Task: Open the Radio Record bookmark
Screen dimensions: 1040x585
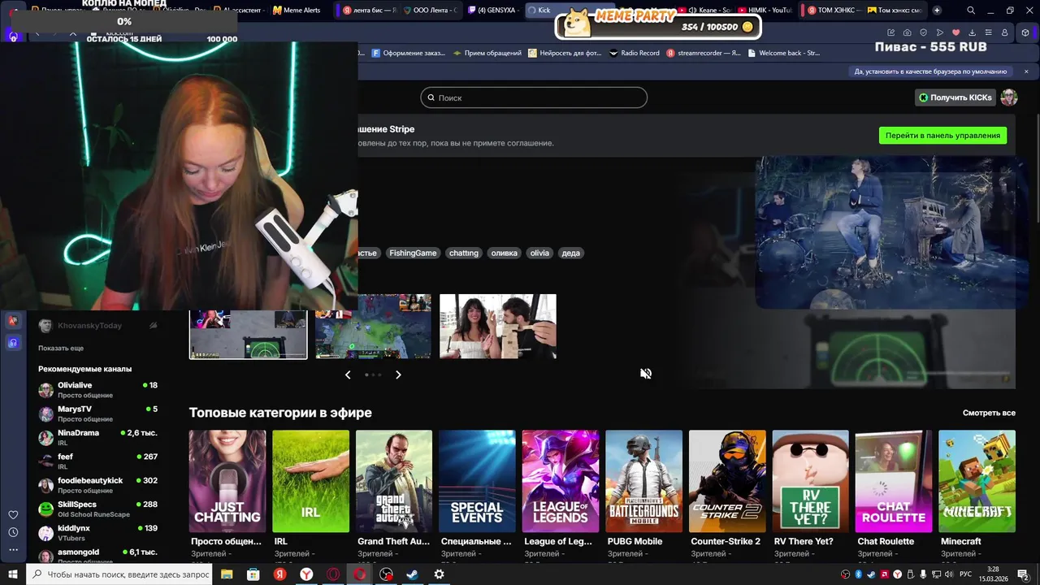Action: [634, 53]
